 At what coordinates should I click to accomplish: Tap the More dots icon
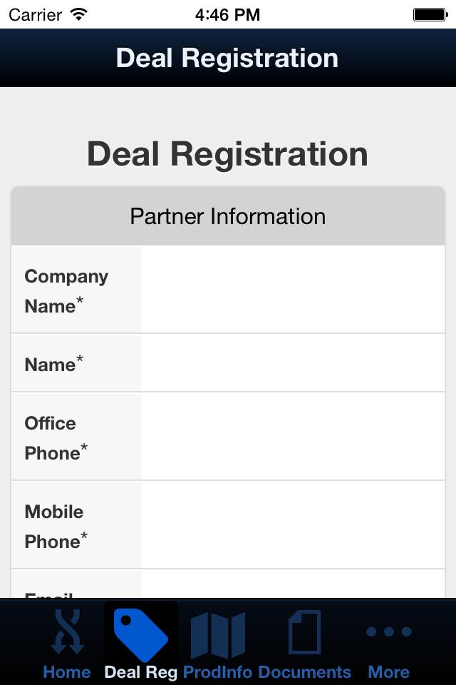point(388,631)
